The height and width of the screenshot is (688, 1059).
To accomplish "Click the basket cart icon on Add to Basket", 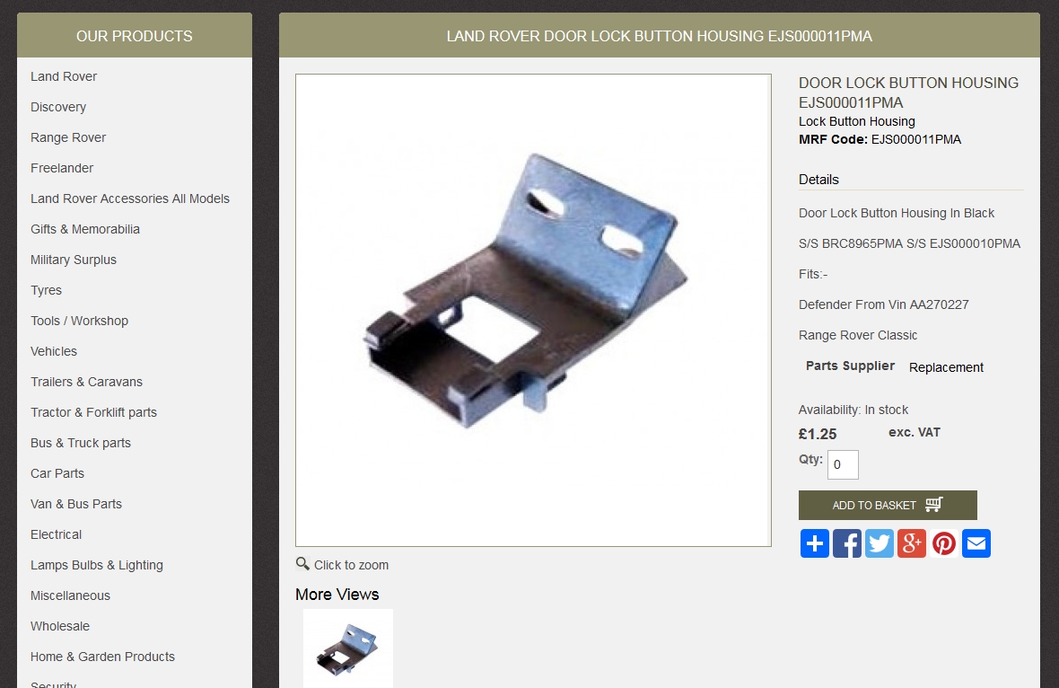I will [934, 504].
